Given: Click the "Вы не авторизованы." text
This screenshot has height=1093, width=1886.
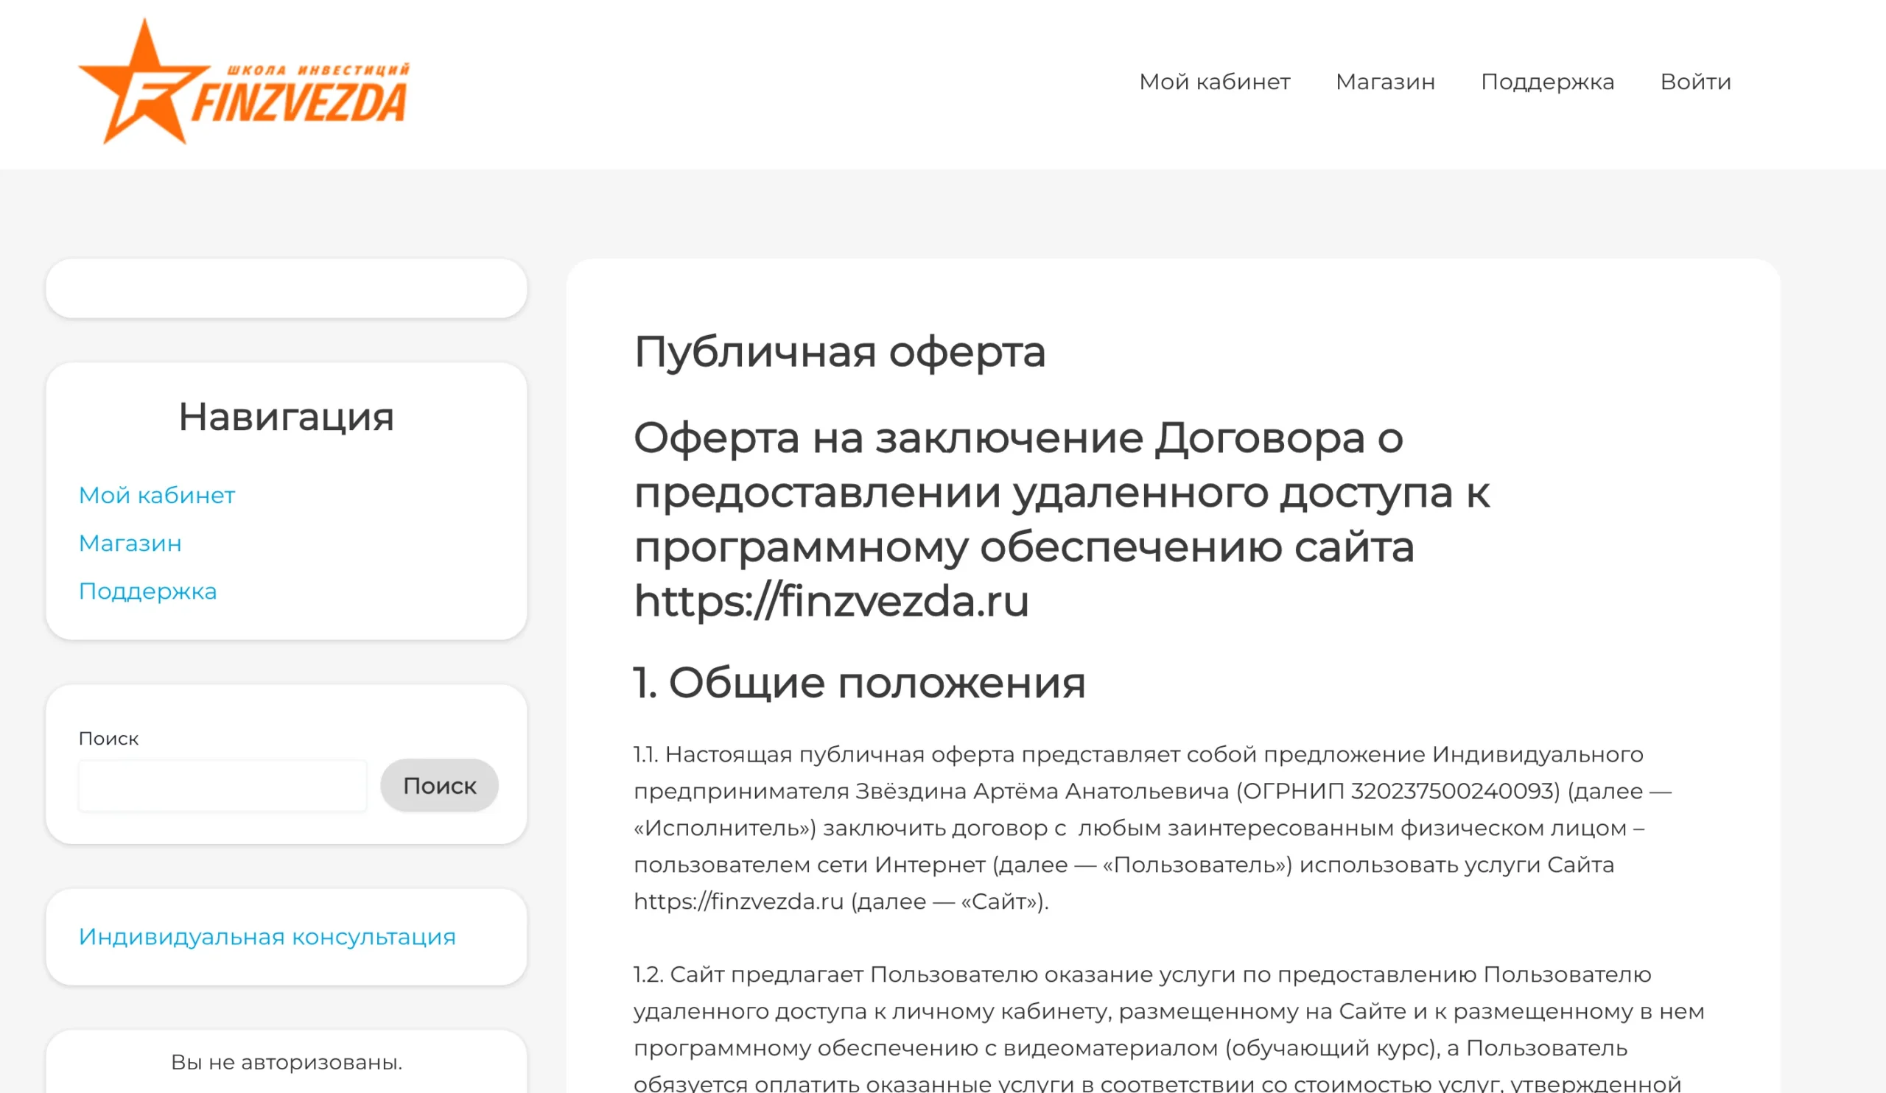Looking at the screenshot, I should [x=287, y=1061].
